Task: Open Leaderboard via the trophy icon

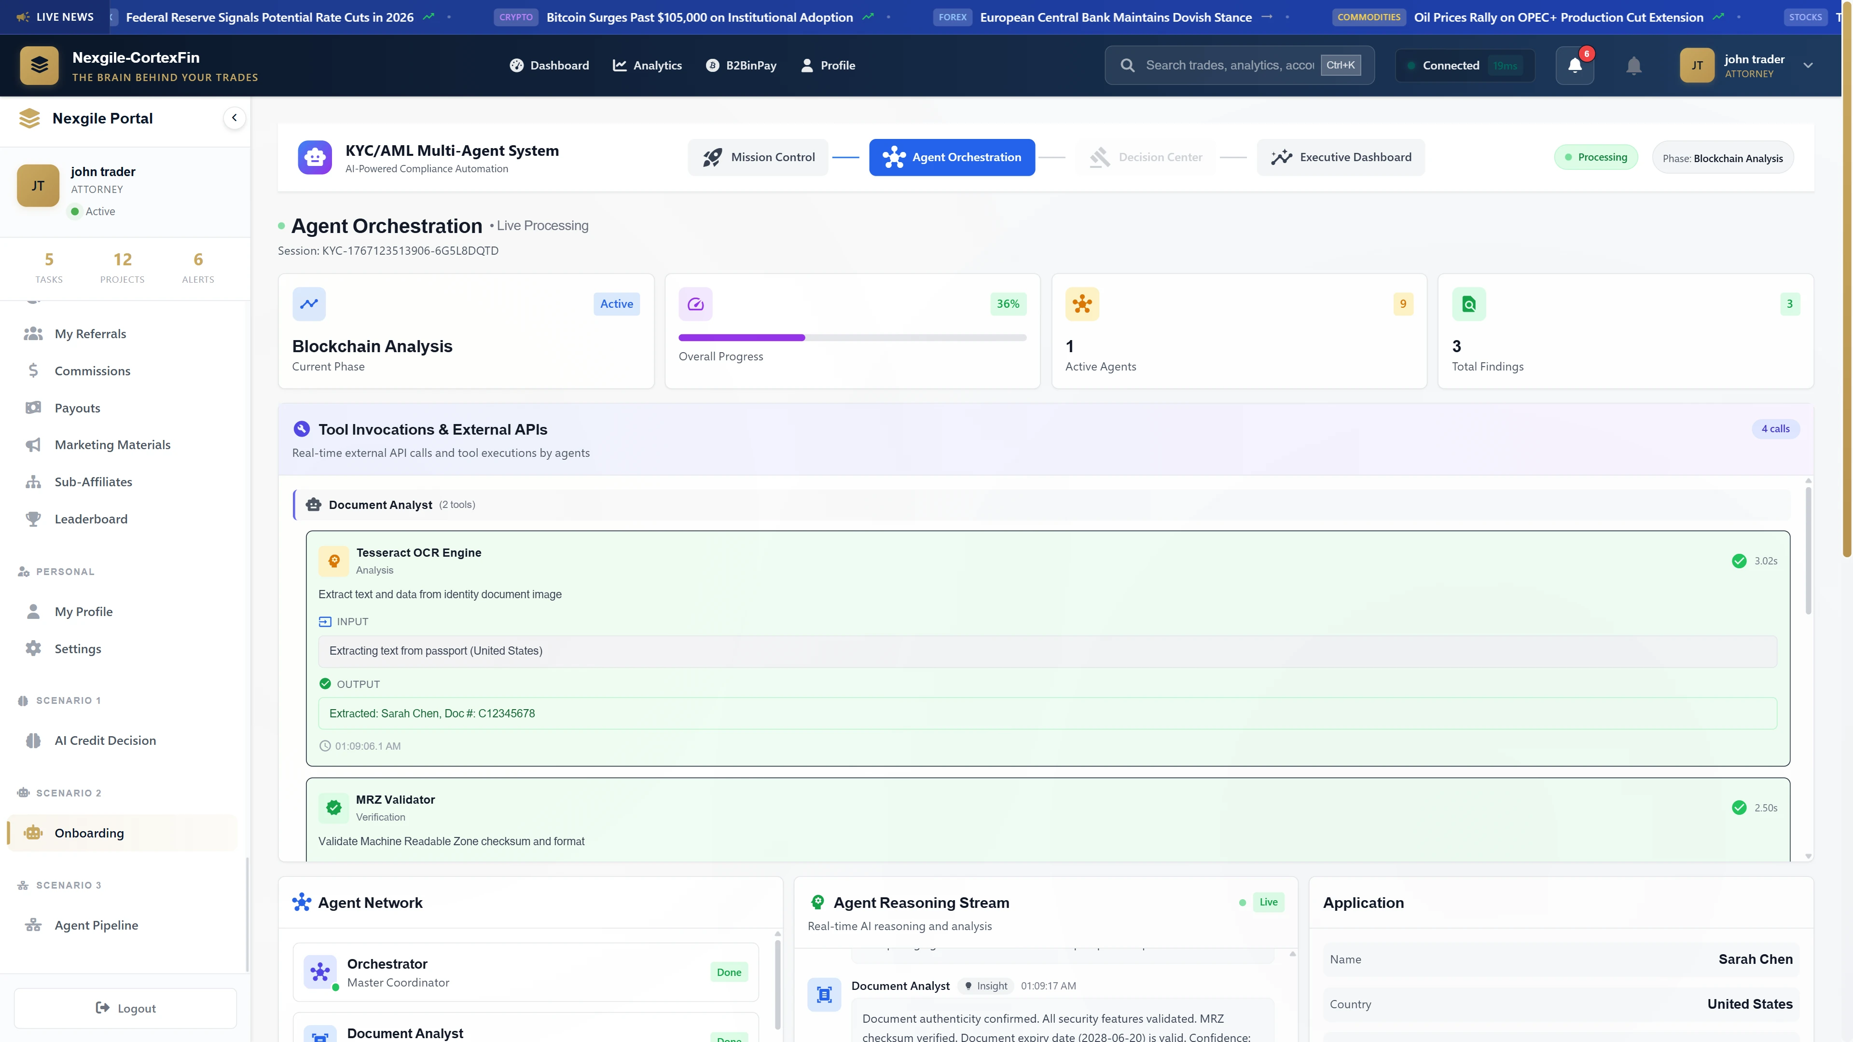Action: tap(33, 519)
